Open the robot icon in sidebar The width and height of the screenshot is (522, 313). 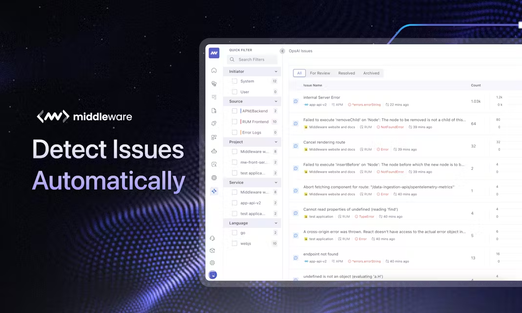click(214, 151)
